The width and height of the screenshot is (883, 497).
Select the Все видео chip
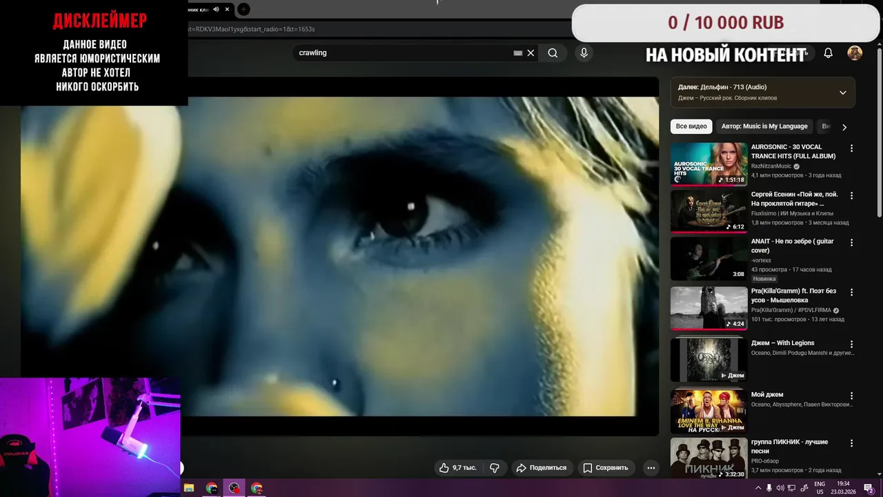[x=691, y=126]
